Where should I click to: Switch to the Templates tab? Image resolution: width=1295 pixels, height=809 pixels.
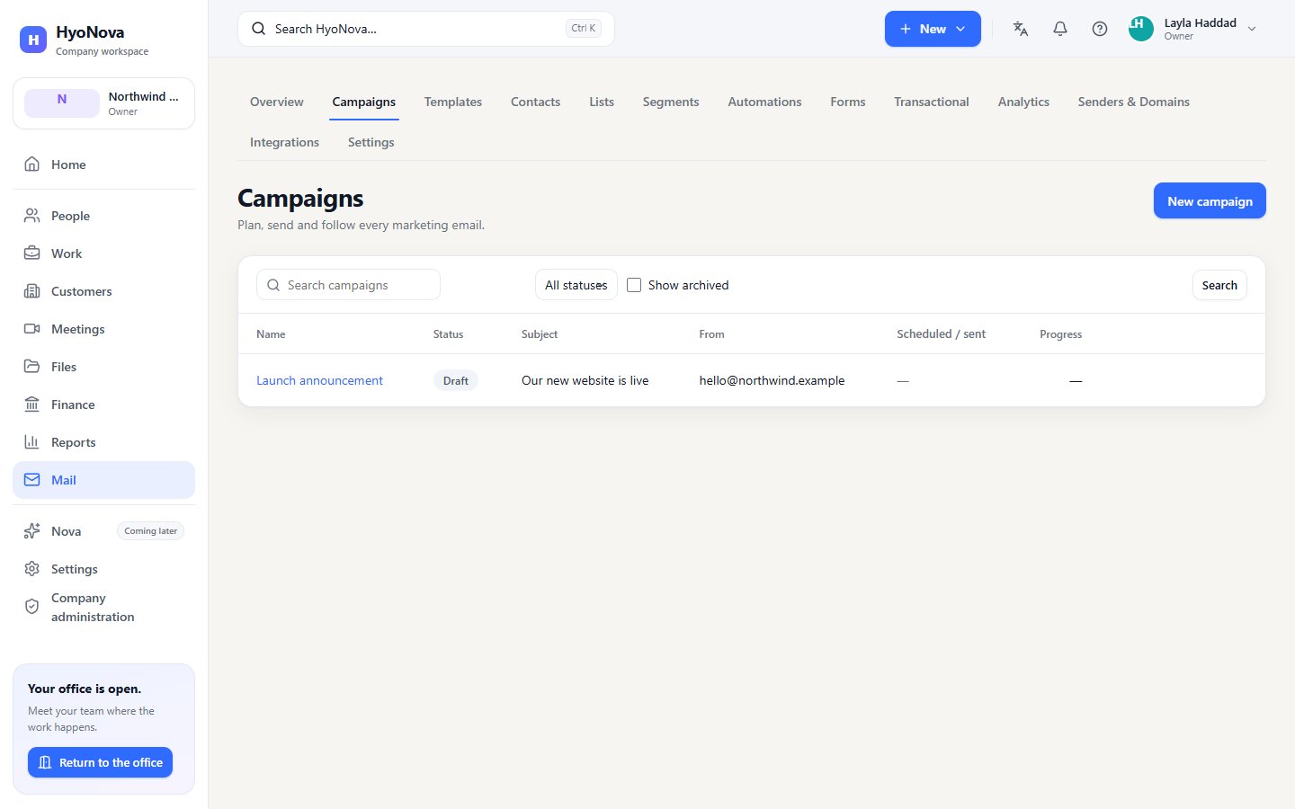point(453,102)
